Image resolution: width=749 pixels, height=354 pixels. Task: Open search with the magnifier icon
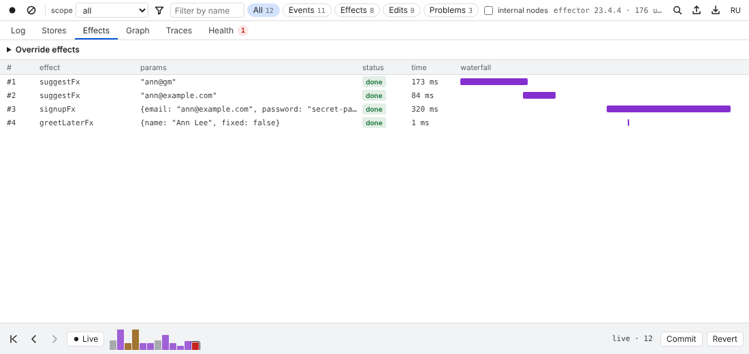pyautogui.click(x=678, y=10)
